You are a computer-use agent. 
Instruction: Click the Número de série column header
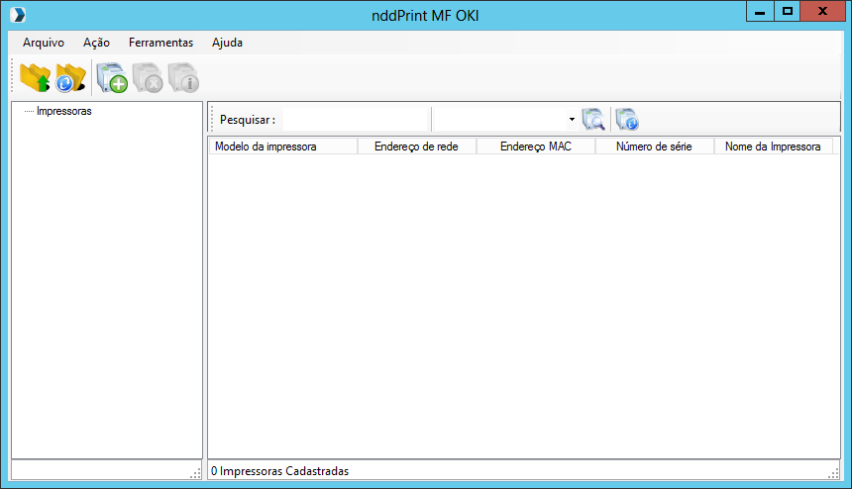pyautogui.click(x=654, y=147)
